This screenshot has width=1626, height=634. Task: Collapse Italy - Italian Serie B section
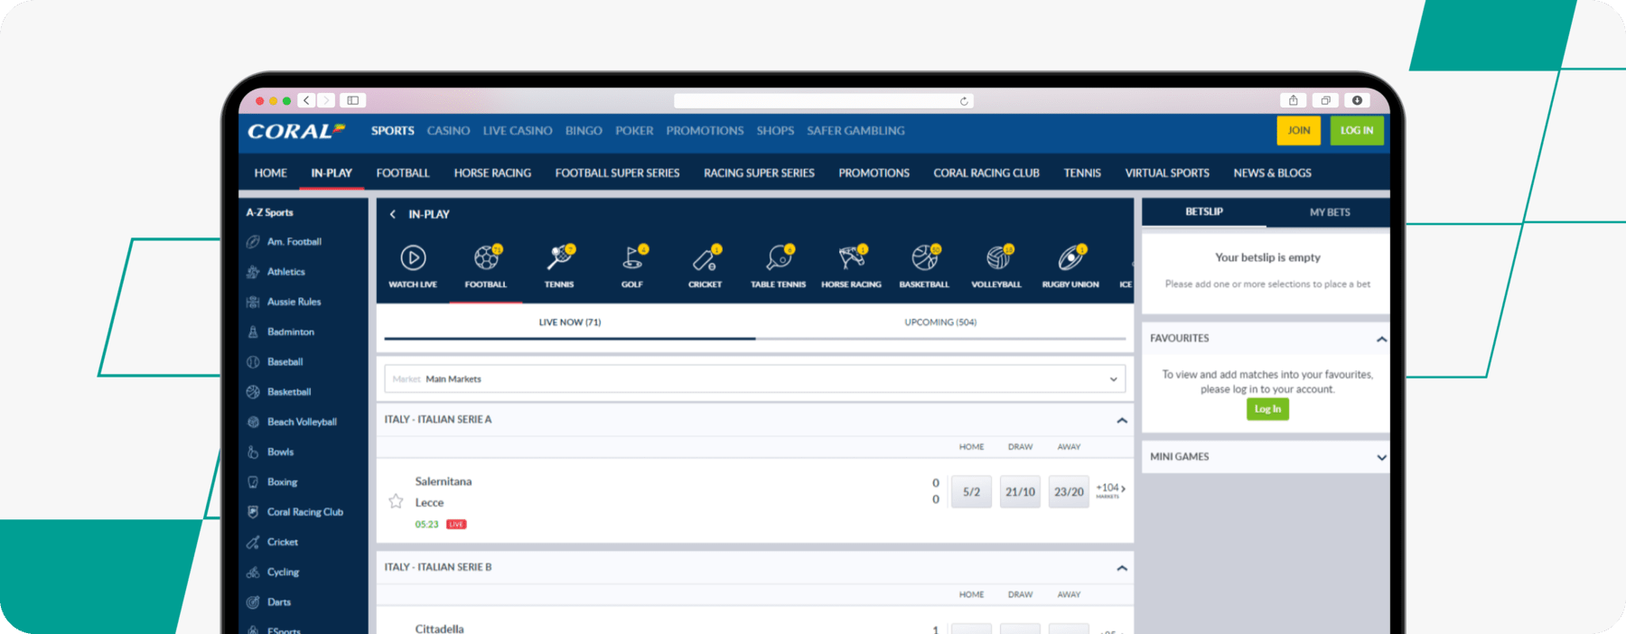(1121, 568)
